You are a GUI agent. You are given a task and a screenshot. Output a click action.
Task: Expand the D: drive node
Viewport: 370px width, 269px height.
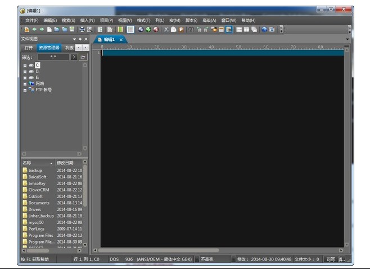[x=25, y=71]
